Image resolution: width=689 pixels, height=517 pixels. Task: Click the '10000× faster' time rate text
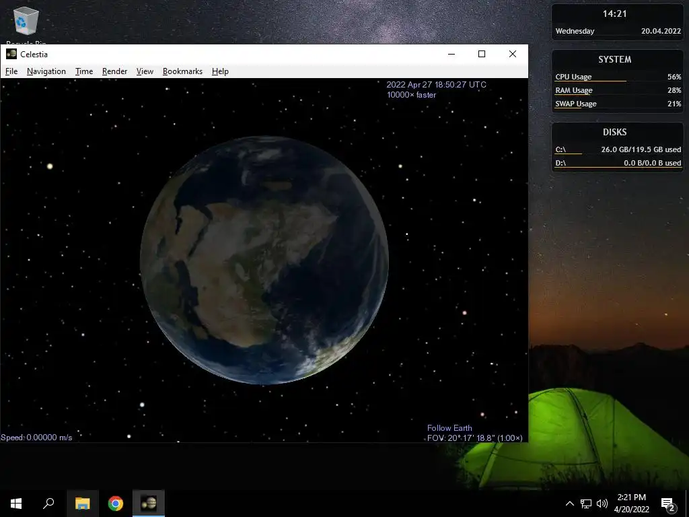[x=411, y=95]
